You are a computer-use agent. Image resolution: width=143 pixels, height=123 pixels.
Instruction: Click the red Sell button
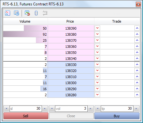(x=26, y=116)
